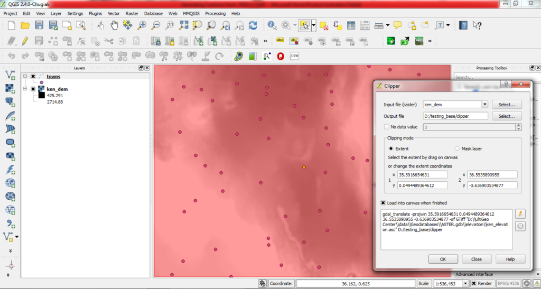
Task: Open the Raster menu
Action: click(132, 13)
